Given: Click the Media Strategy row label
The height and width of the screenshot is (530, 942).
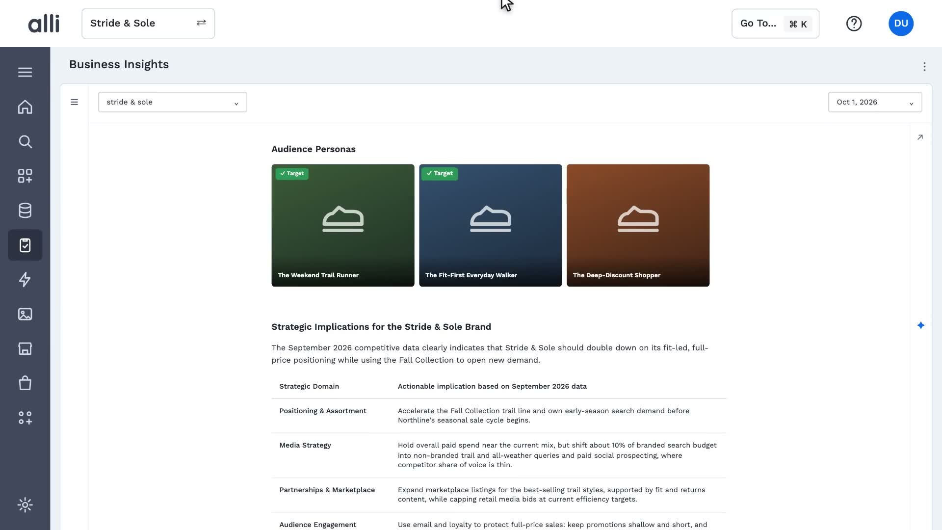Looking at the screenshot, I should coord(305,445).
